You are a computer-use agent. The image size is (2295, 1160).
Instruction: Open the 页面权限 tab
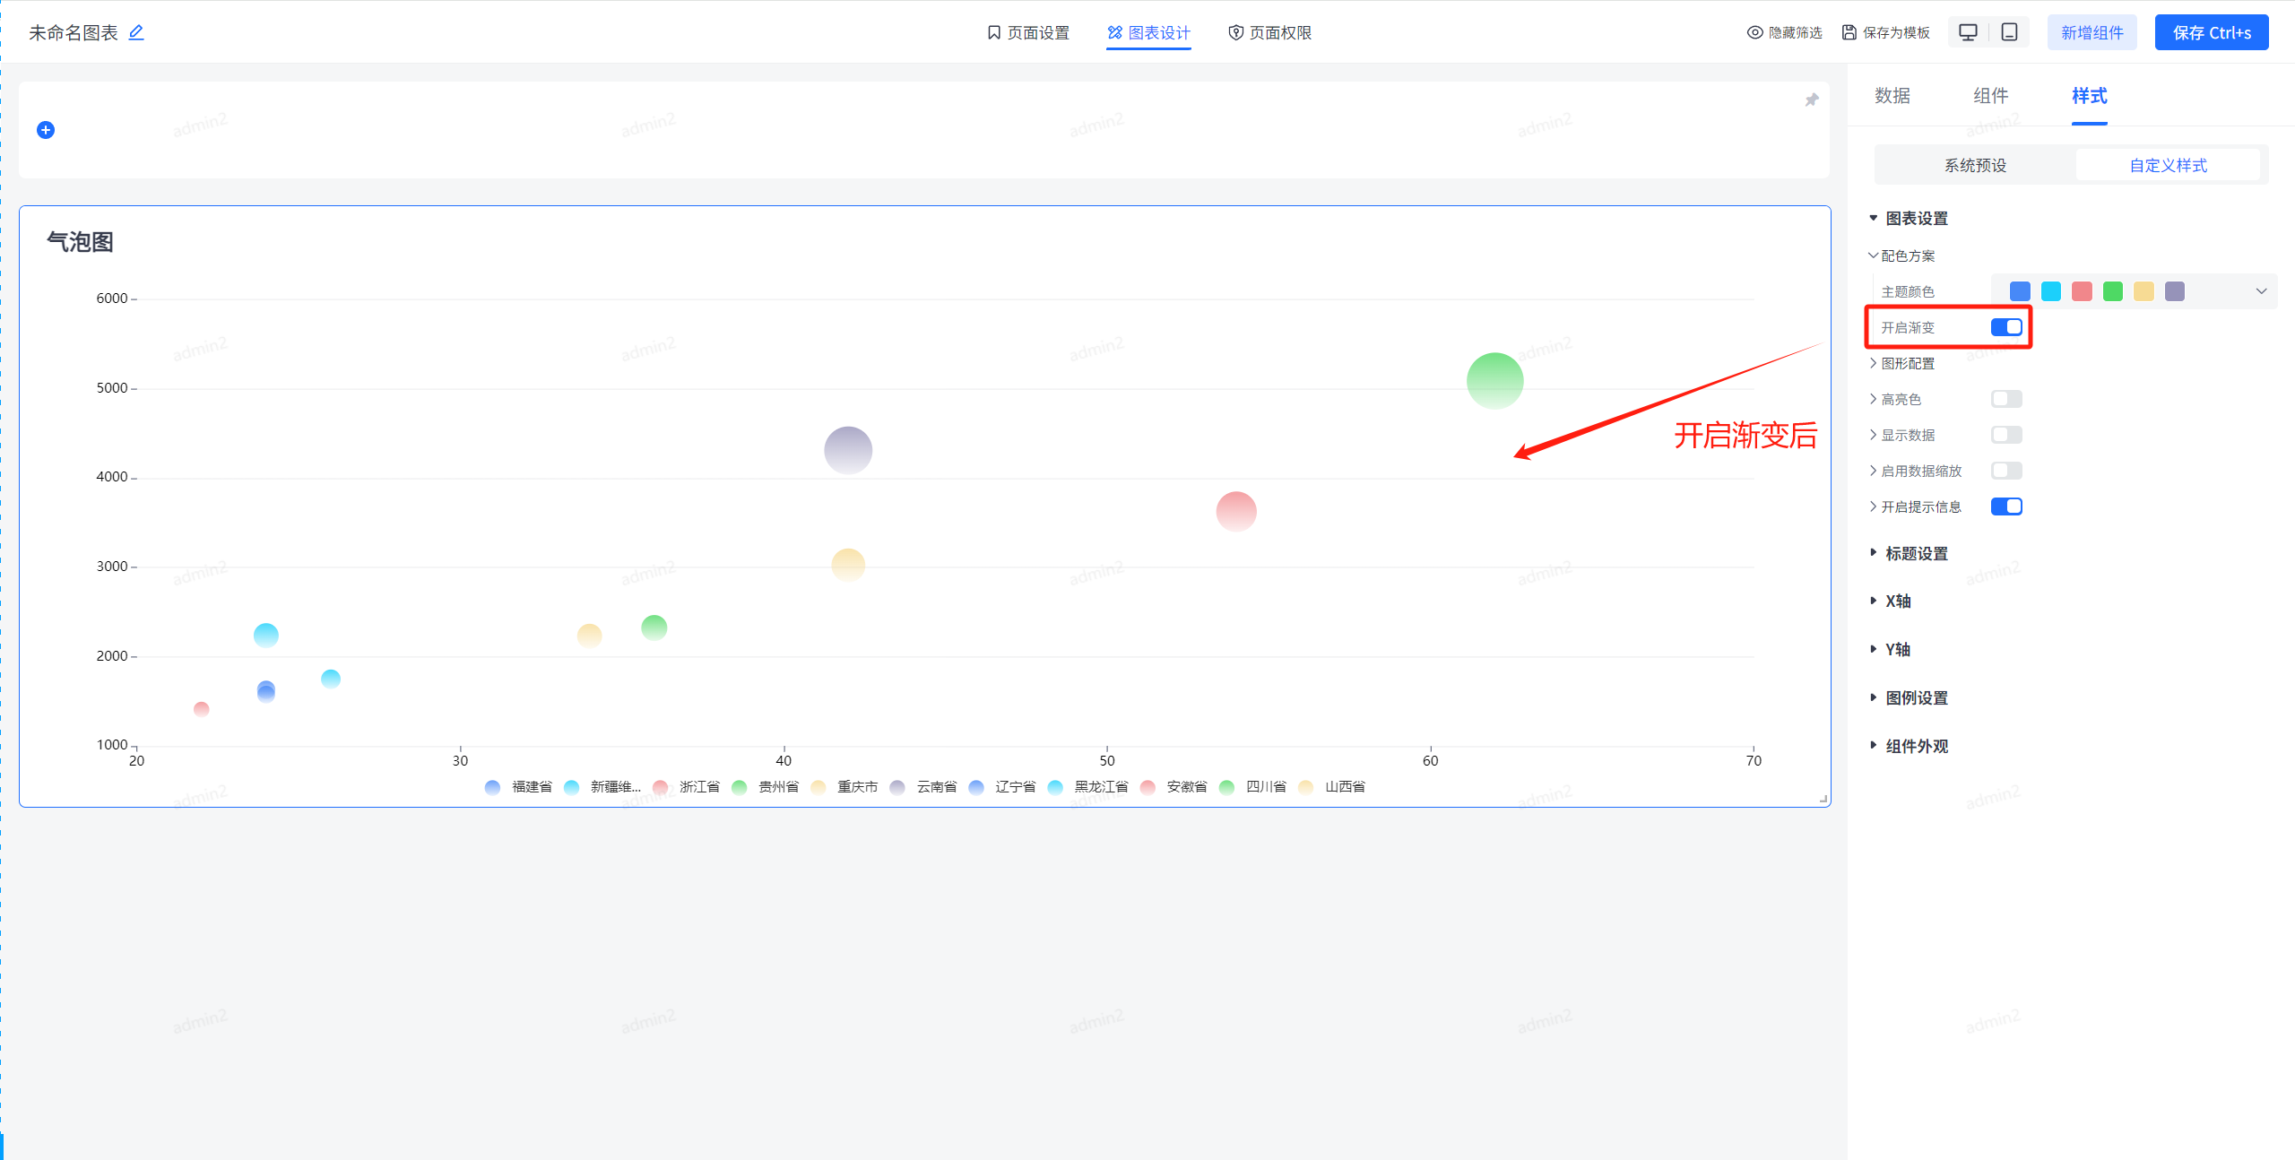[x=1270, y=32]
